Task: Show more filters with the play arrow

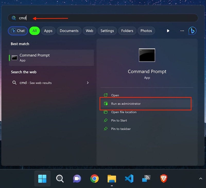Action: click(x=168, y=31)
